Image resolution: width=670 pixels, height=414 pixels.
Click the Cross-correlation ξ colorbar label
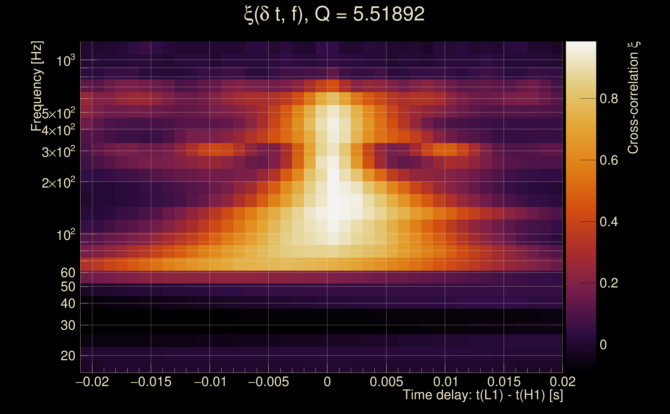pos(633,98)
